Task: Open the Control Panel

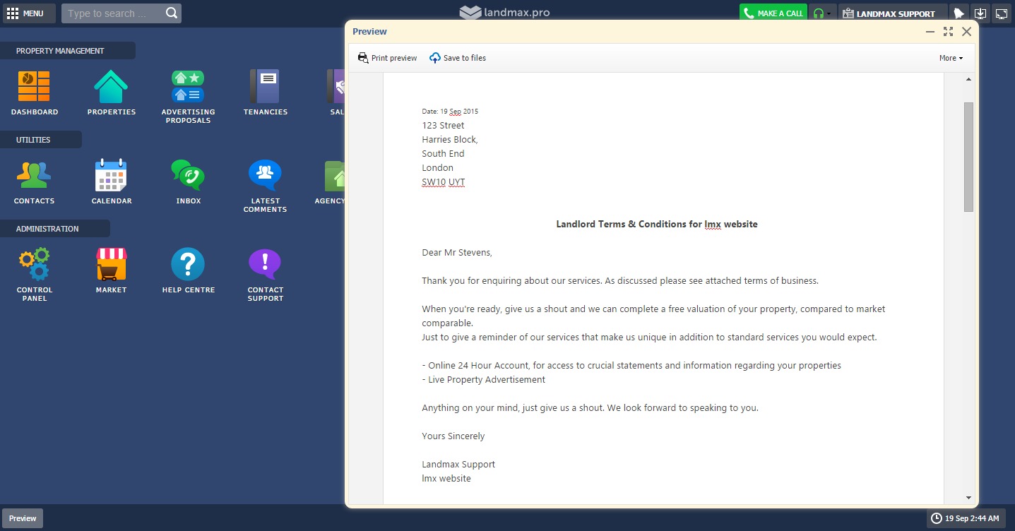Action: click(x=34, y=265)
